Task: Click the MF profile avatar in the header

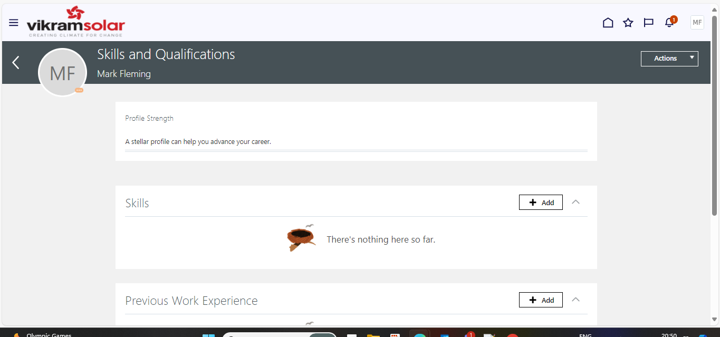Action: 697,22
